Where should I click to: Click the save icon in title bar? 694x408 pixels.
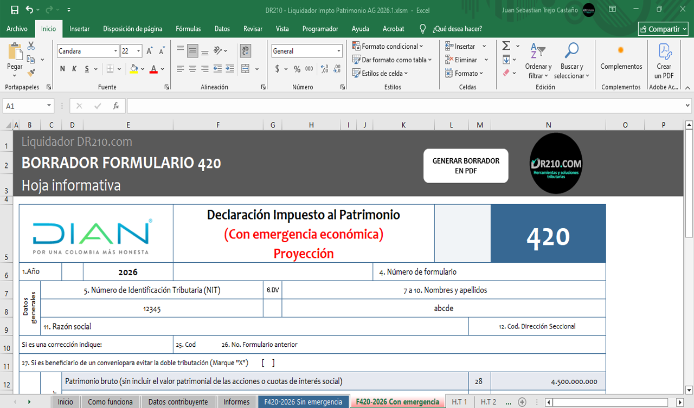coord(15,10)
